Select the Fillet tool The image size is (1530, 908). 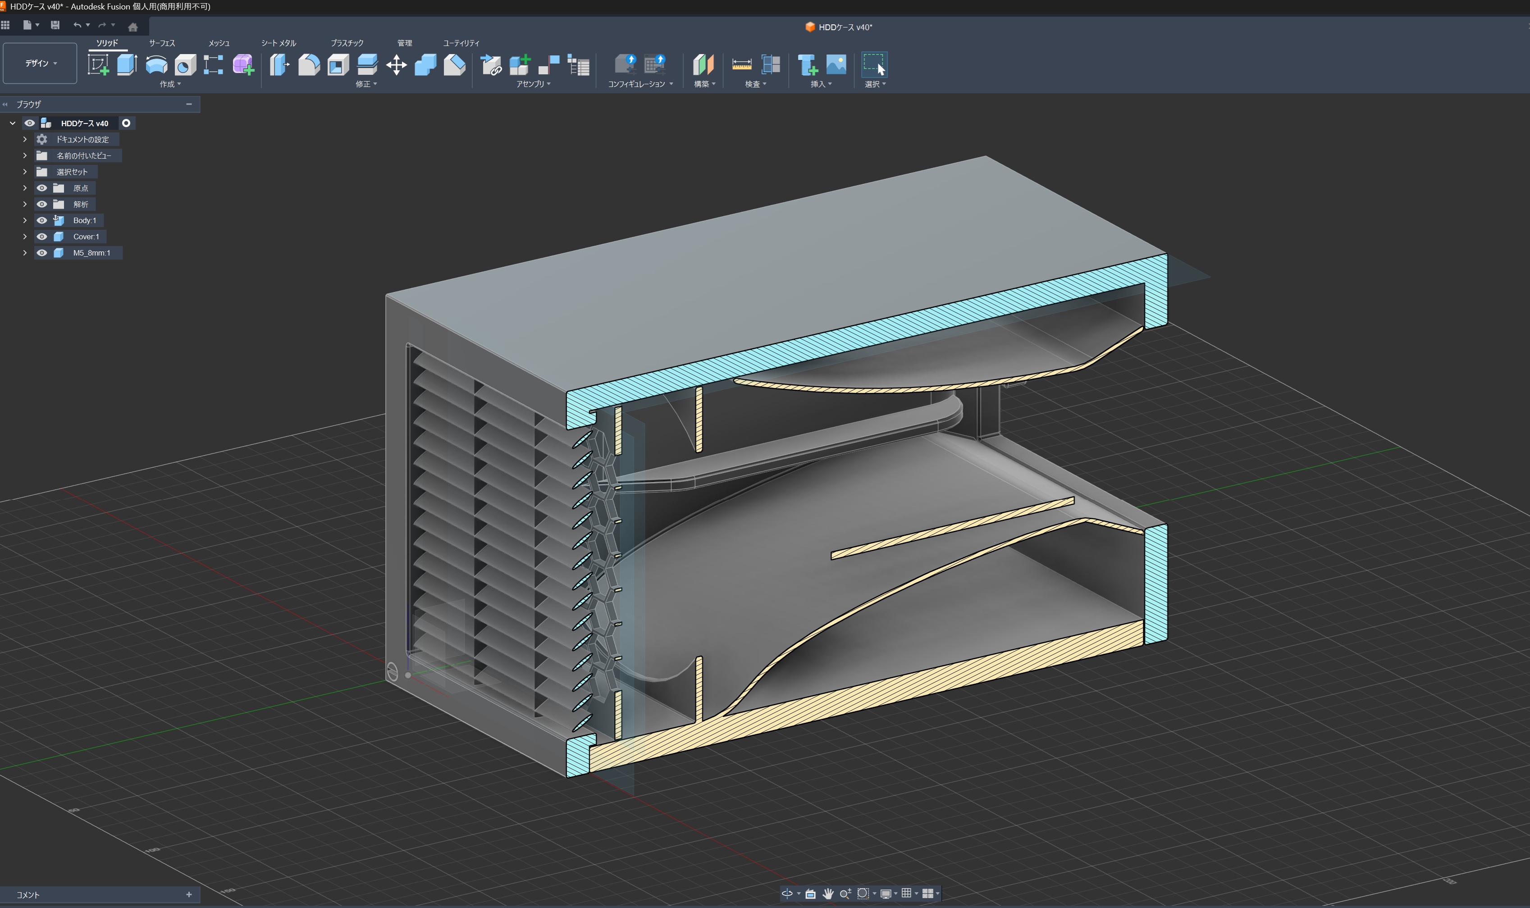pyautogui.click(x=309, y=64)
